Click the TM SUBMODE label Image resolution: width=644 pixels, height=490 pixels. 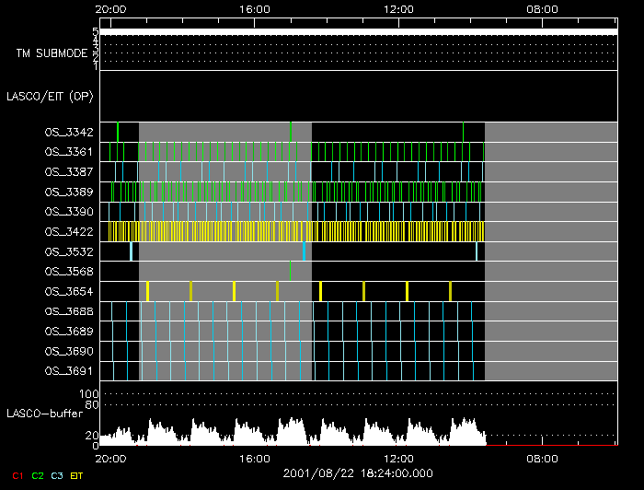pos(52,53)
